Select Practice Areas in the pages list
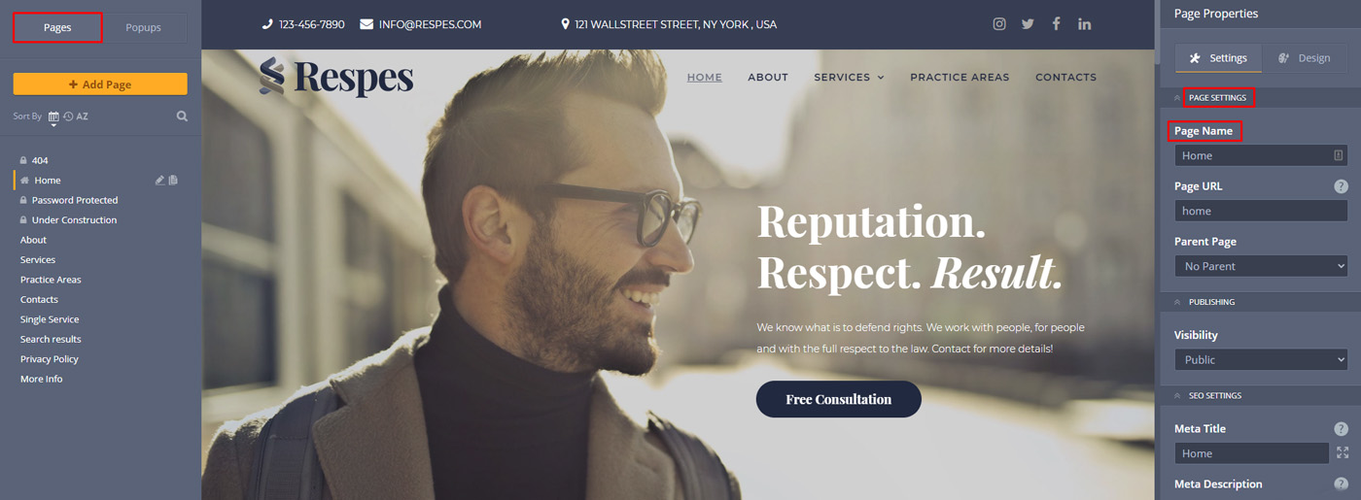The height and width of the screenshot is (500, 1361). pyautogui.click(x=51, y=280)
